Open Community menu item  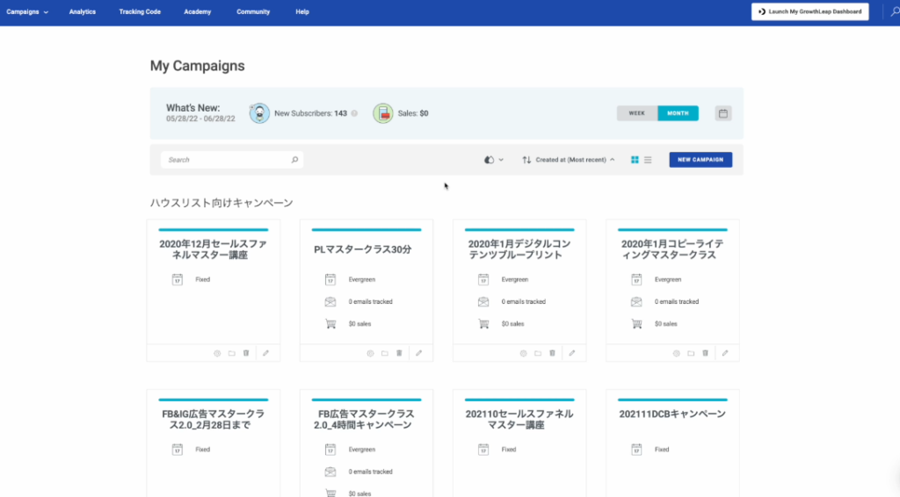pos(253,11)
